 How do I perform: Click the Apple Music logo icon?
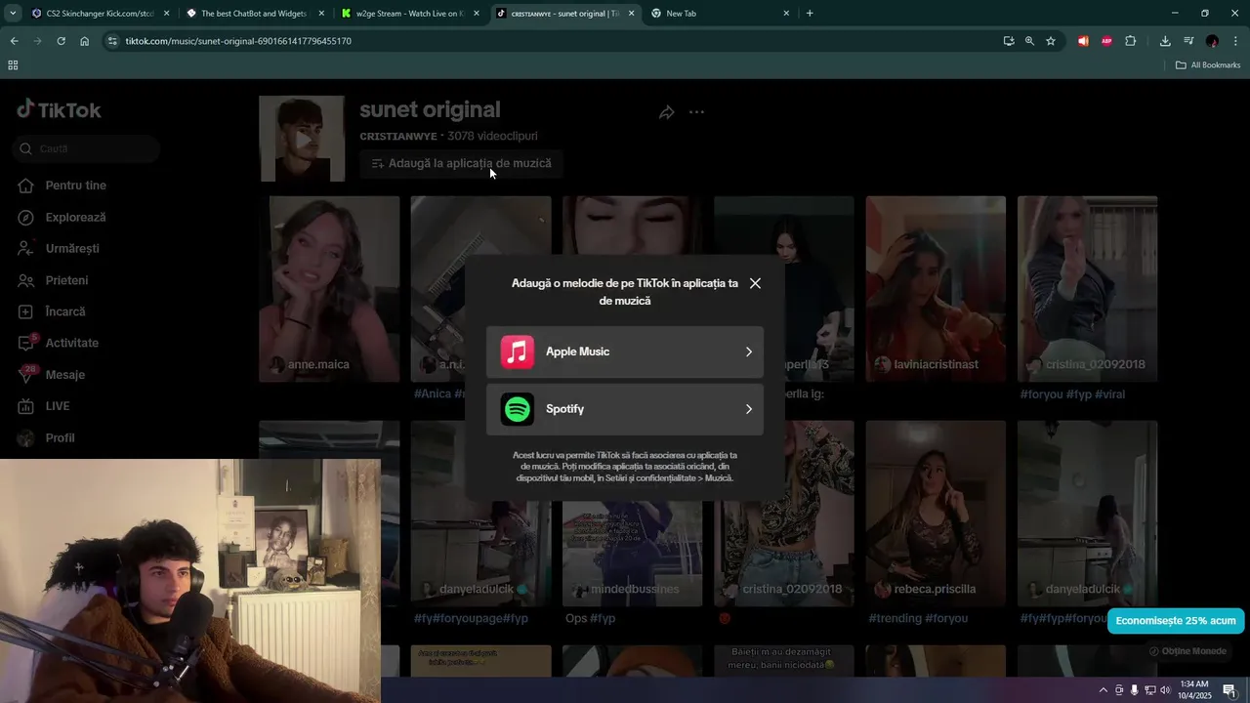[518, 351]
